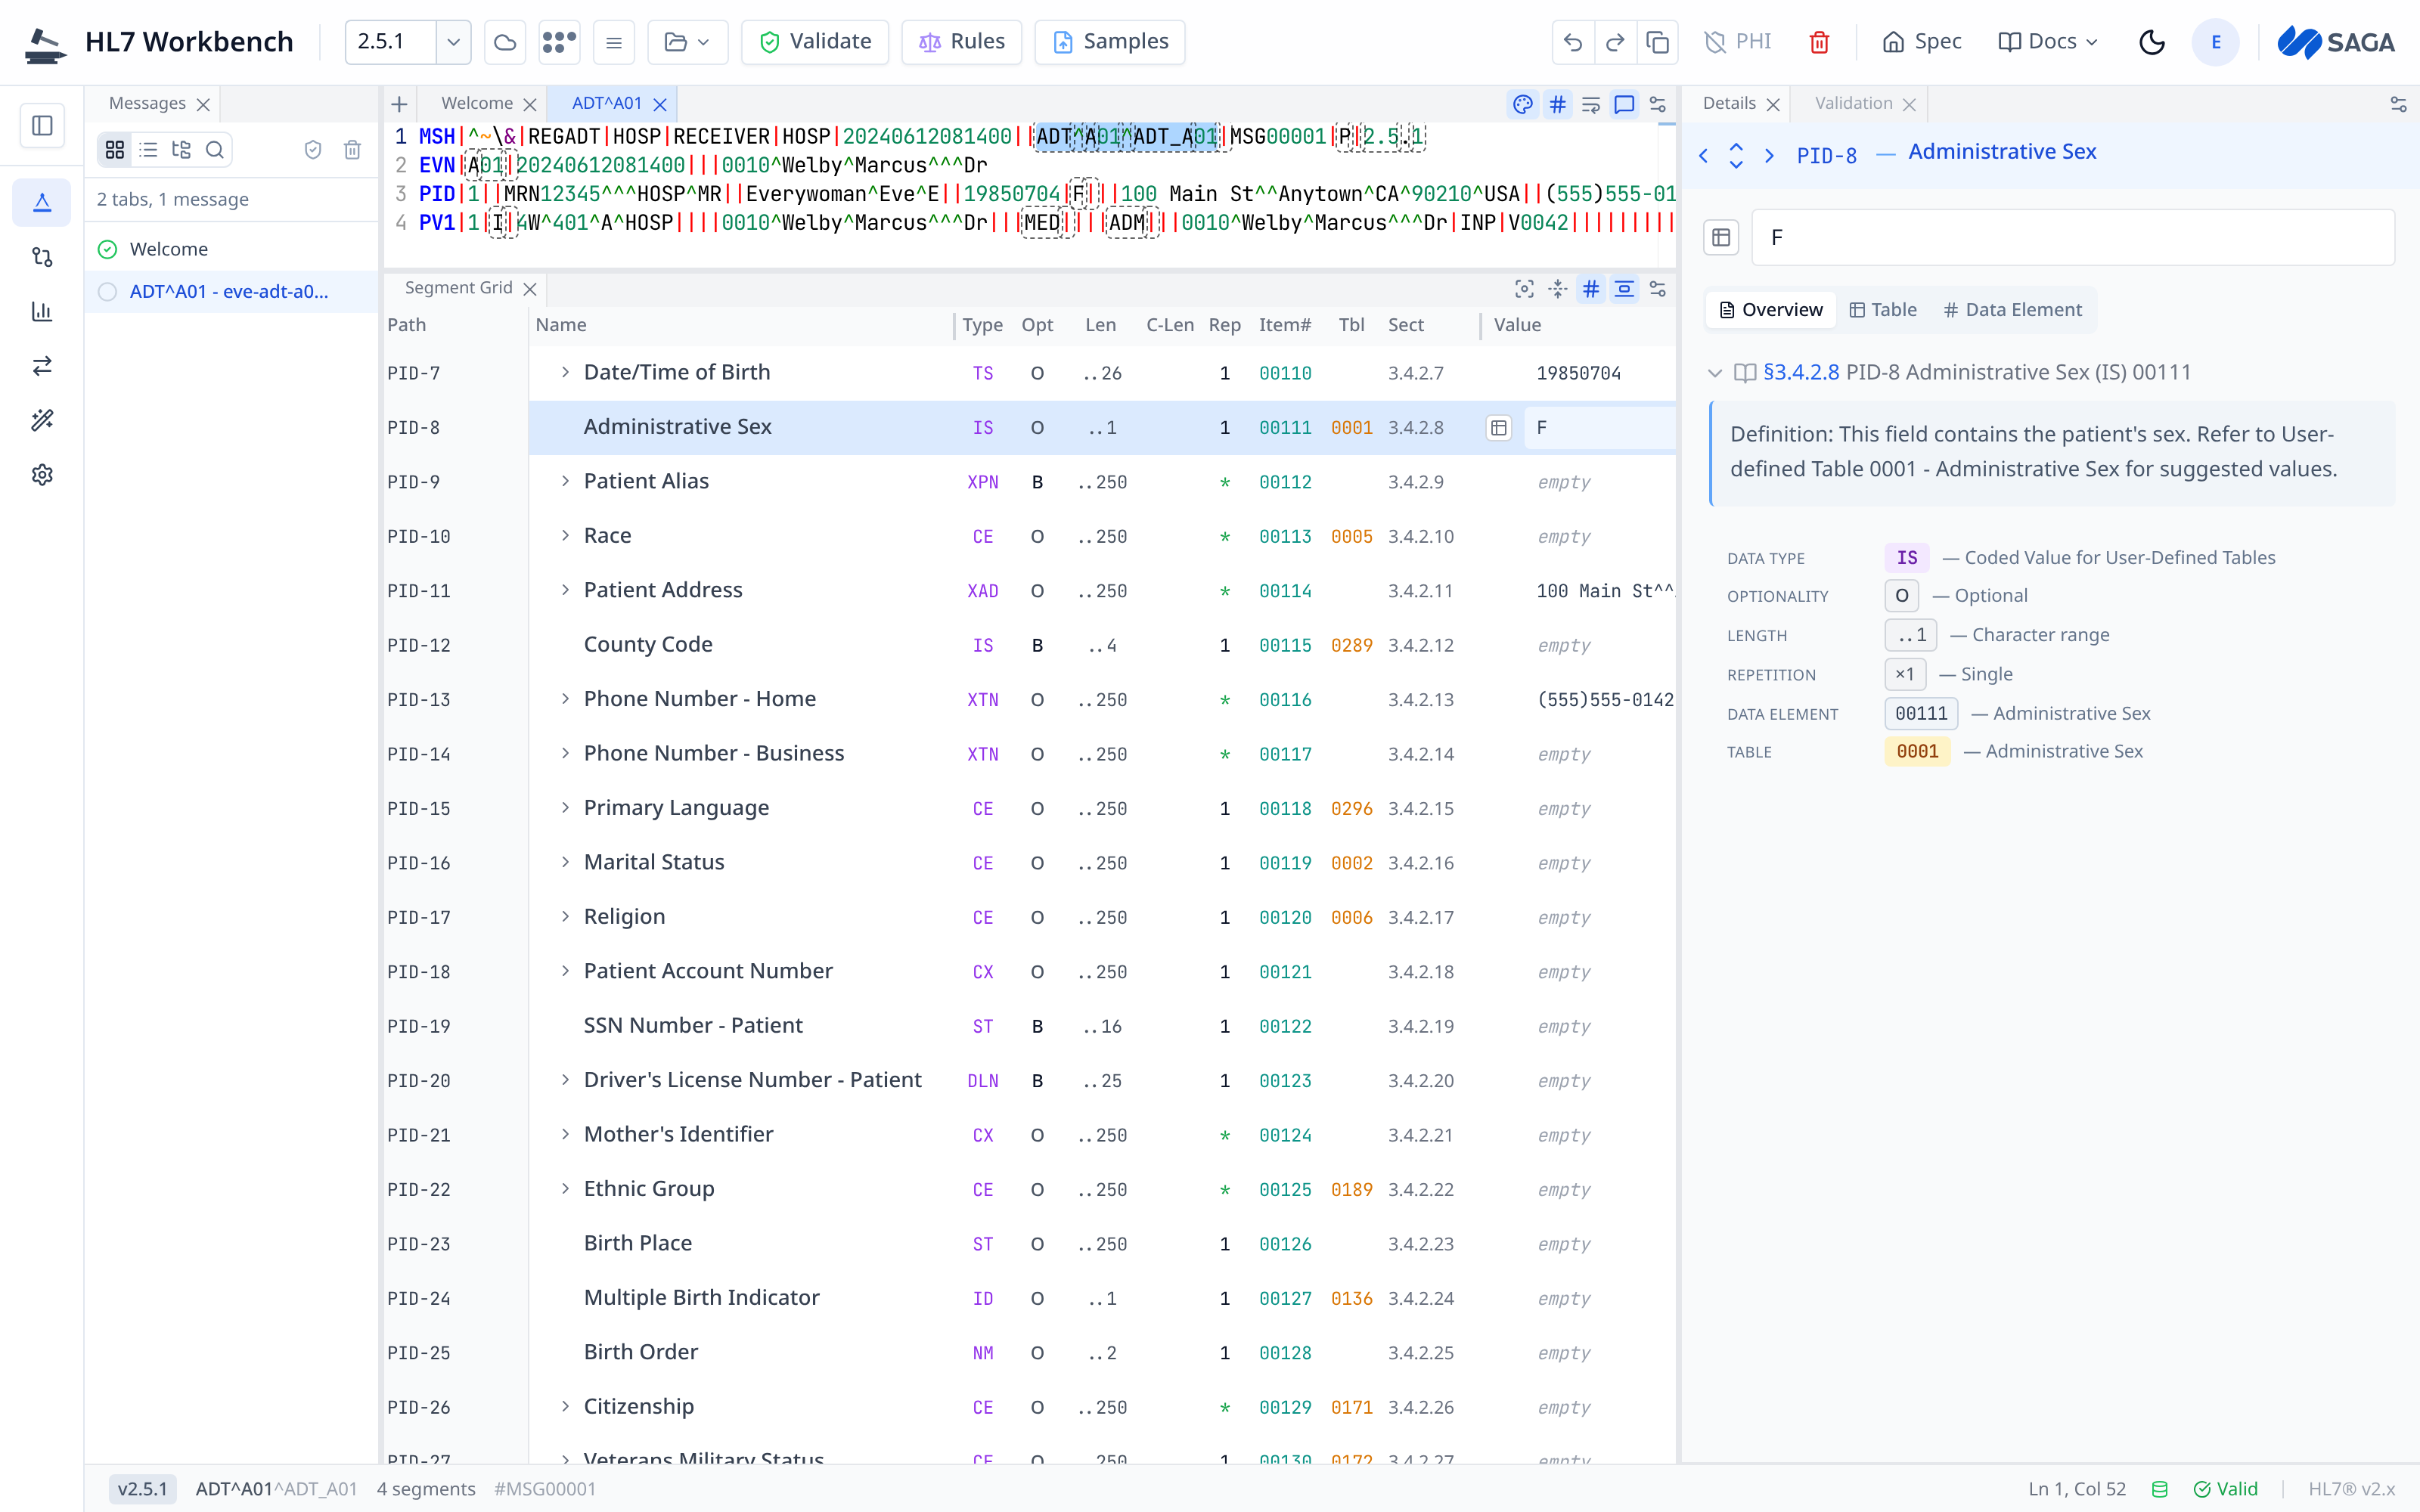This screenshot has width=2420, height=1512.
Task: Click the cloud icon in top toolbar
Action: click(x=505, y=42)
